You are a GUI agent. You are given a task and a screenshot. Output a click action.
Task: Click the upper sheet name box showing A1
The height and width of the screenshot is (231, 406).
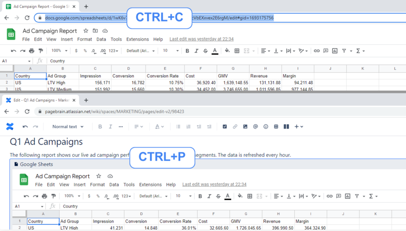point(15,61)
